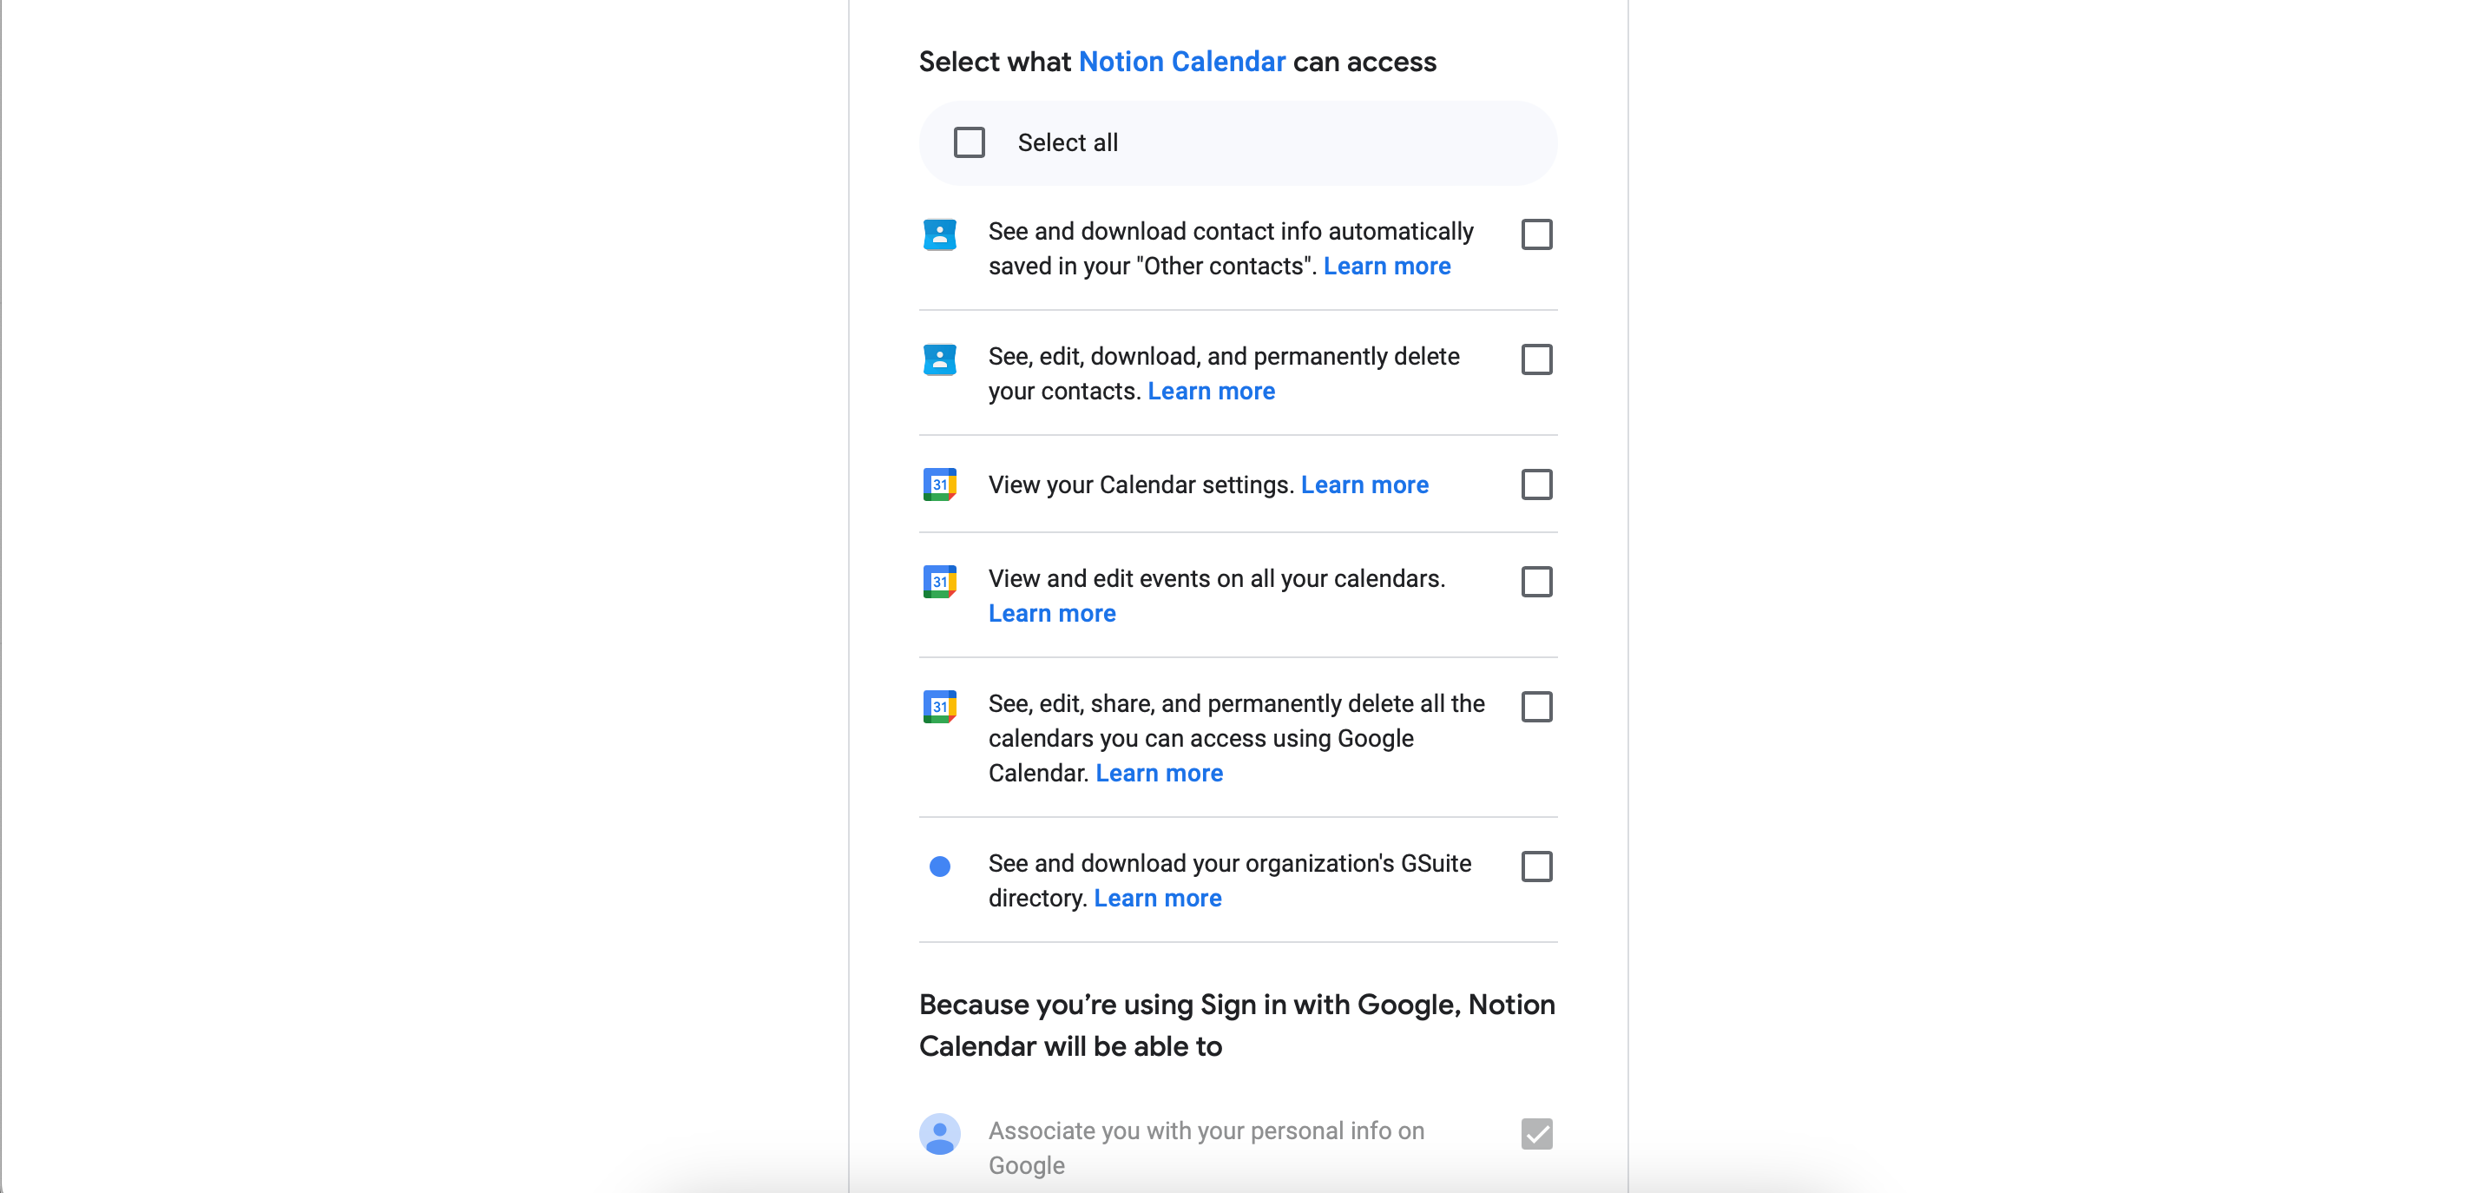Image resolution: width=2472 pixels, height=1193 pixels.
Task: Enable the delete all calendars permission checkbox
Action: click(1536, 707)
